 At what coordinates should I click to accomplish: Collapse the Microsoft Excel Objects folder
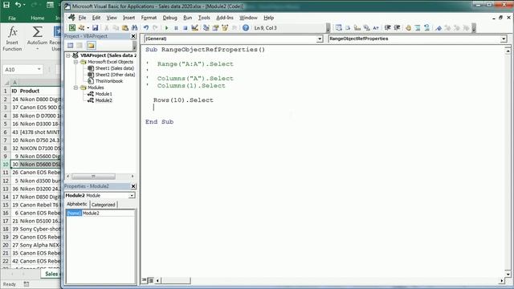coord(75,62)
